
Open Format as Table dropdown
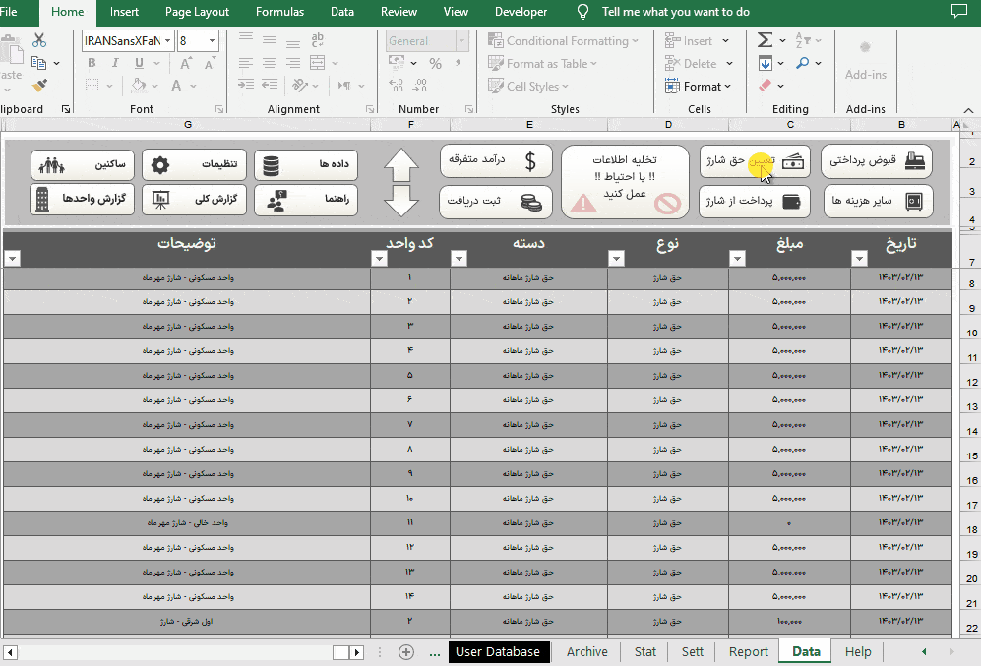(542, 63)
